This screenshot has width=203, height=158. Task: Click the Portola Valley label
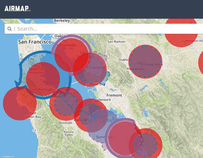click(68, 134)
